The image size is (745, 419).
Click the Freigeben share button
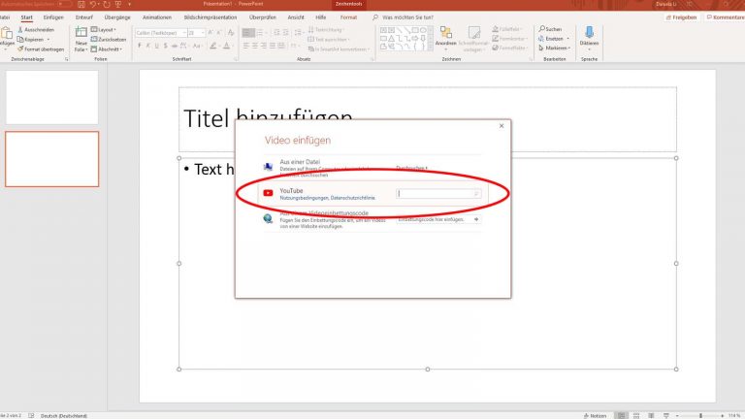682,16
